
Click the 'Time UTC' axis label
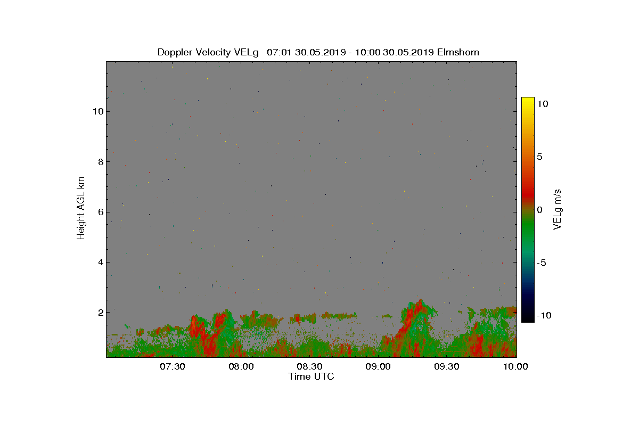[312, 376]
